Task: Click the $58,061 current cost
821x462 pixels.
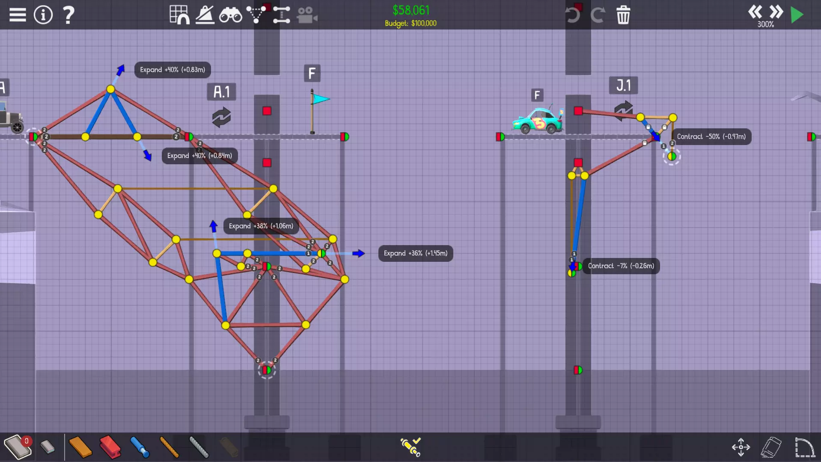Action: pos(411,10)
